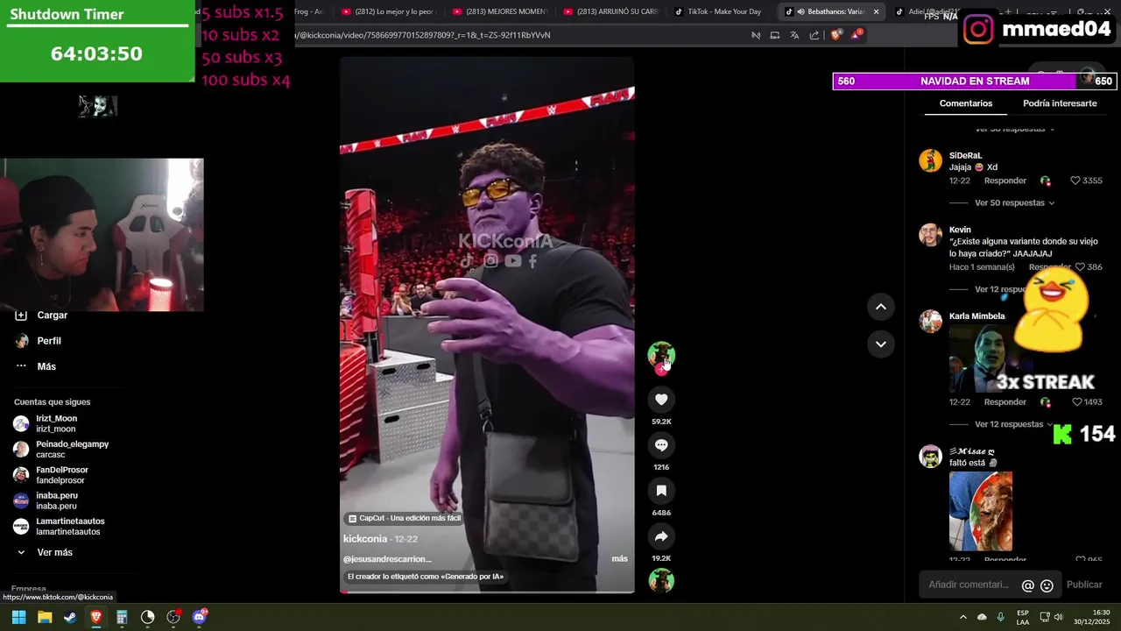Switch to 'Podría interesarte' tab
Screen dimensions: 1121x631
[x=1060, y=103]
